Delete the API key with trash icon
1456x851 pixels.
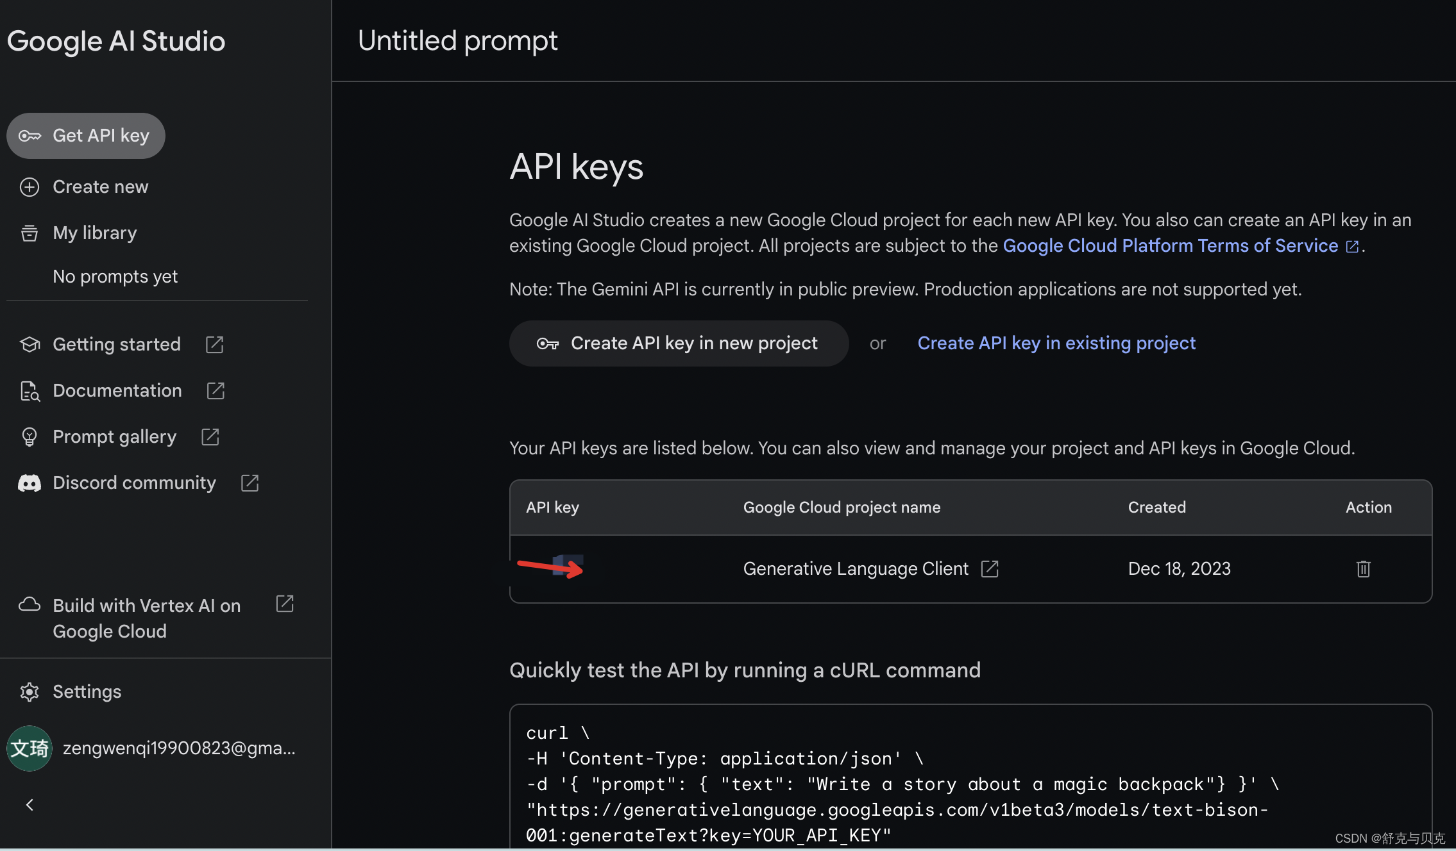(x=1363, y=569)
